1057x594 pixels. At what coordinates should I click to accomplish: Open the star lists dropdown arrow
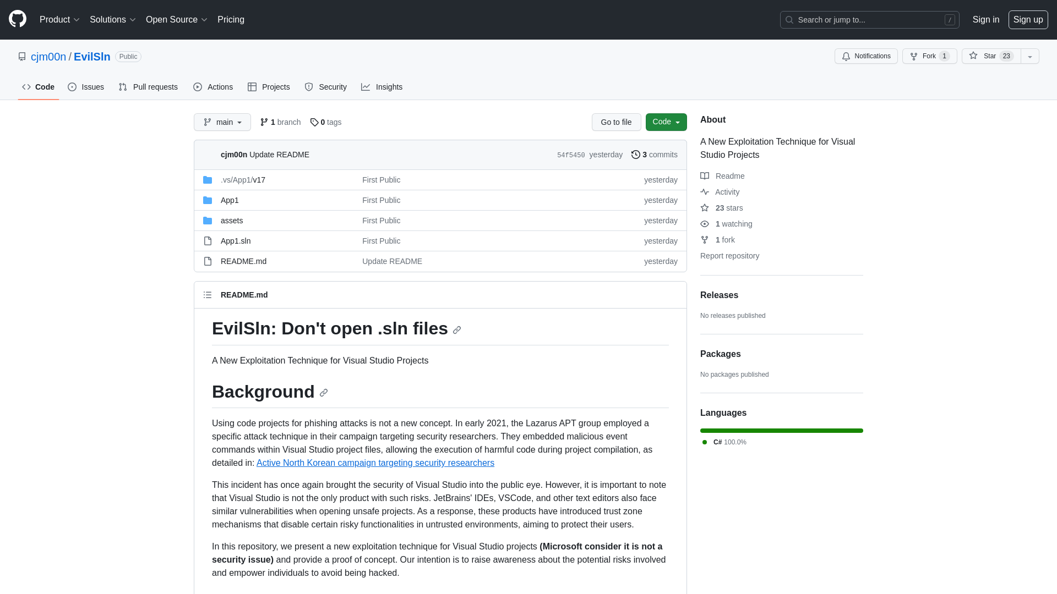pyautogui.click(x=1030, y=56)
